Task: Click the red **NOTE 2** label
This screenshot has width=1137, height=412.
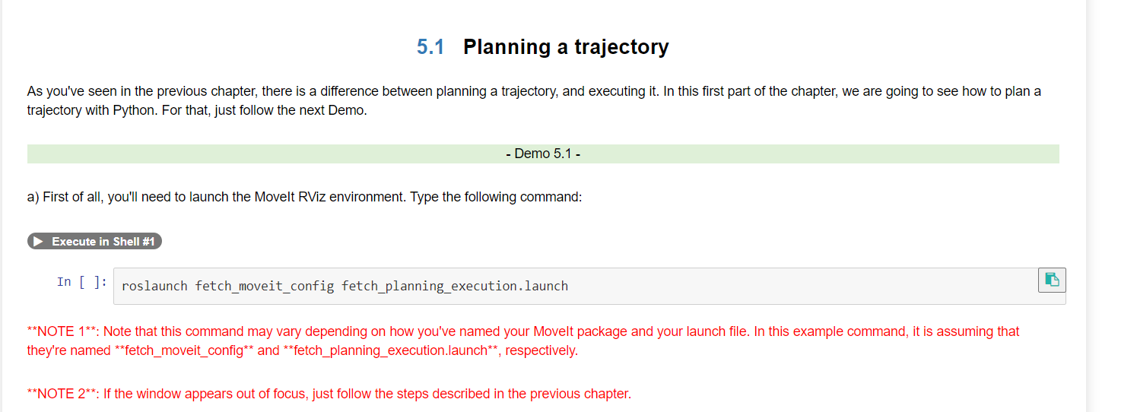Action: coord(61,394)
